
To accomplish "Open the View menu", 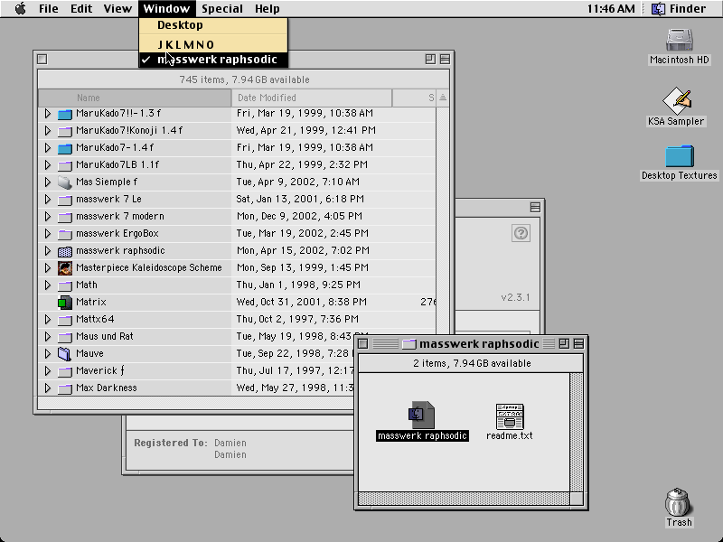I will pos(117,8).
